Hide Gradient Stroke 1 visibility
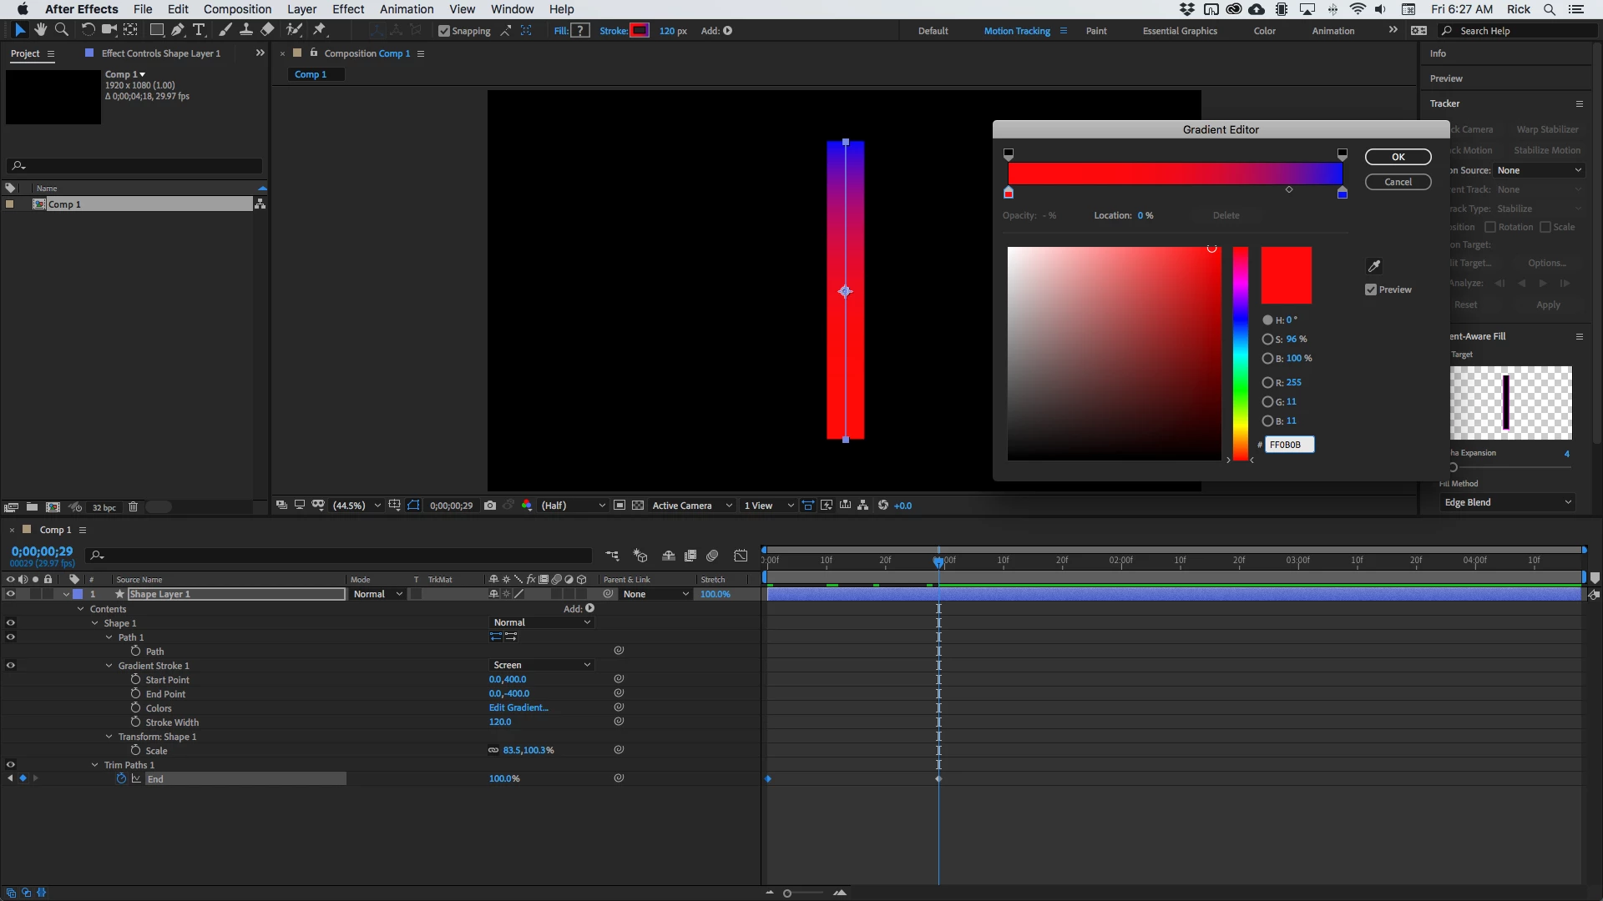This screenshot has height=901, width=1603. tap(11, 666)
